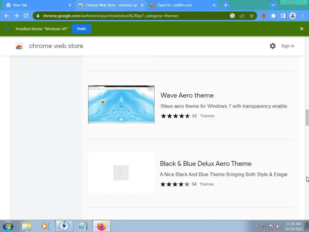This screenshot has width=309, height=232.
Task: Dismiss the installed theme notification bar
Action: pos(301,29)
